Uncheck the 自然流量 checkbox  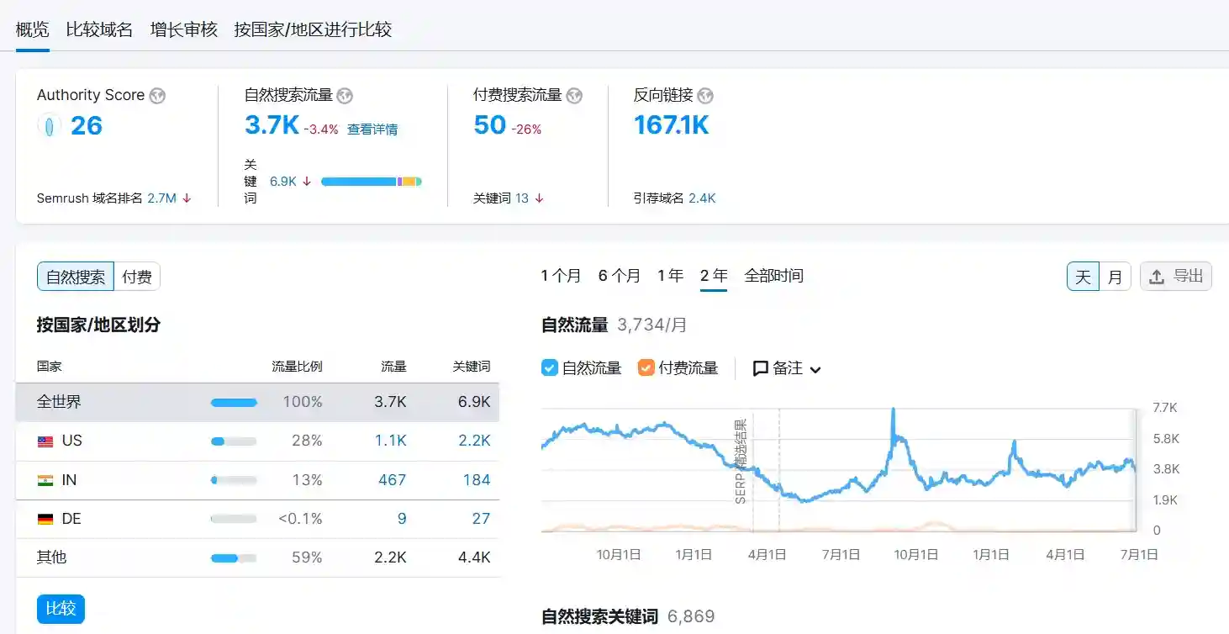550,367
